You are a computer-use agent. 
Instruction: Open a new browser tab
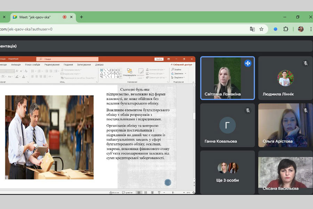click(x=81, y=17)
